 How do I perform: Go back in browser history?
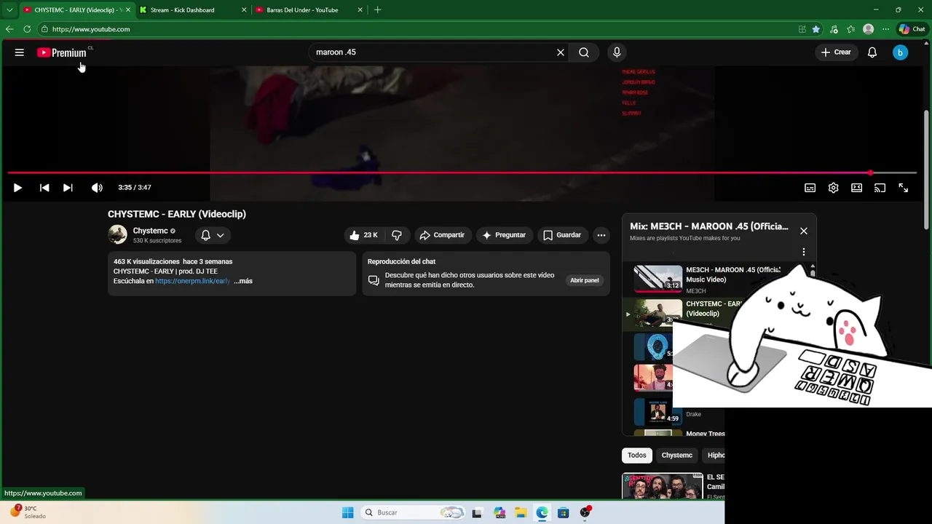tap(9, 29)
